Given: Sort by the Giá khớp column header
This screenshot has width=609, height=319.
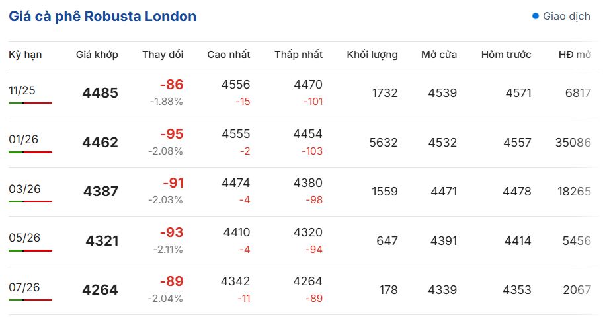Looking at the screenshot, I should click(x=97, y=55).
